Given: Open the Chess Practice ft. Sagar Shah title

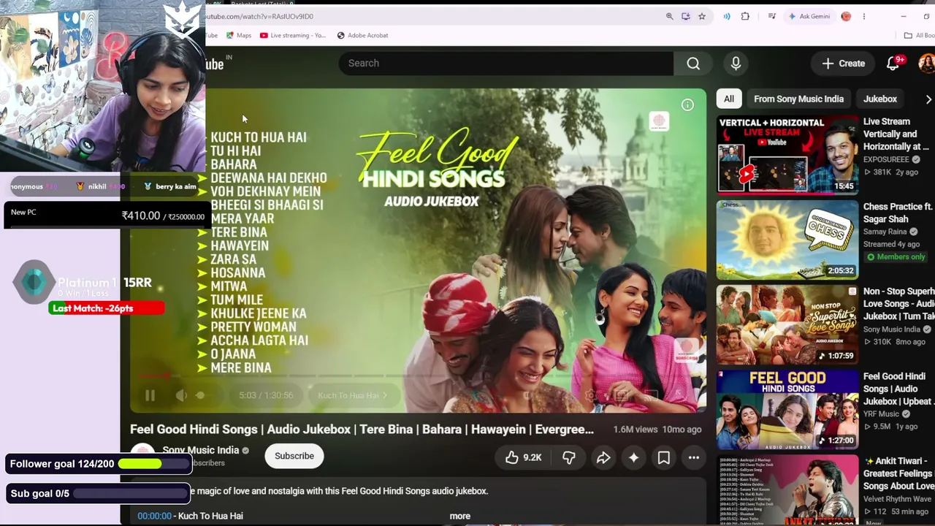Looking at the screenshot, I should pos(898,213).
